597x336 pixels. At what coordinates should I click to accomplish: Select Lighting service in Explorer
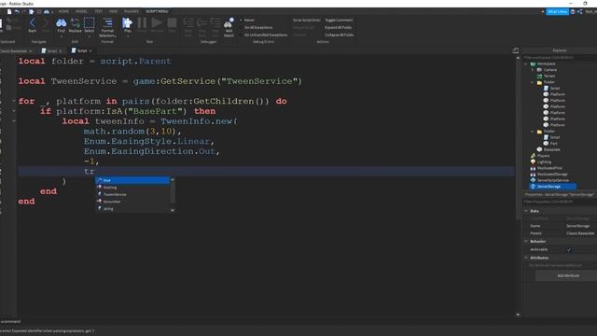(544, 161)
